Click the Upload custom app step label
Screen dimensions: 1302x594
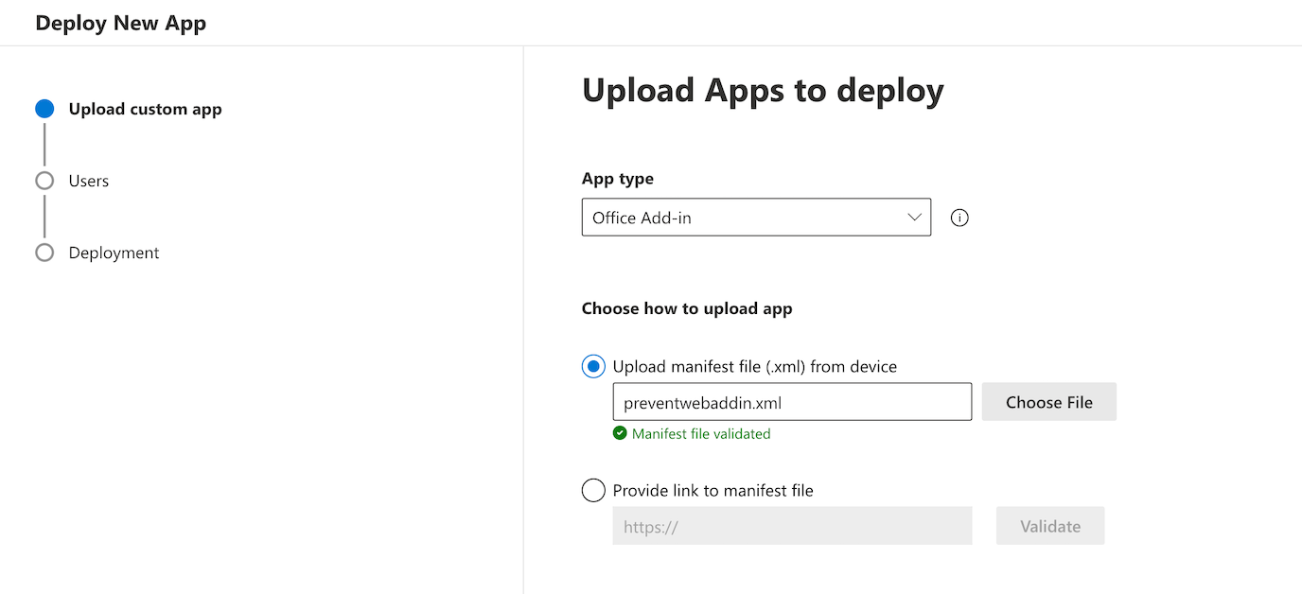click(145, 108)
